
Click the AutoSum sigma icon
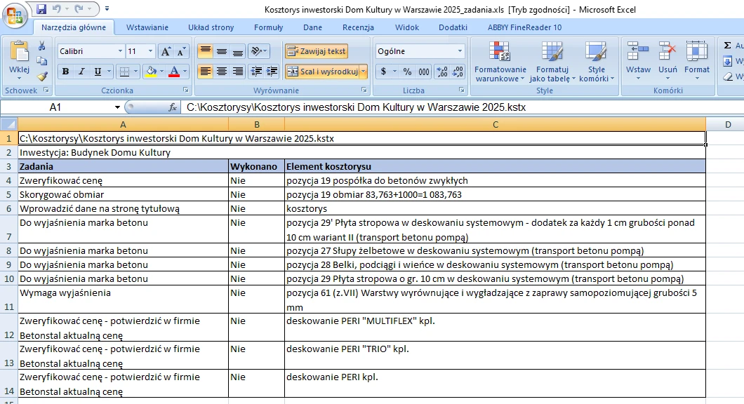pos(727,46)
